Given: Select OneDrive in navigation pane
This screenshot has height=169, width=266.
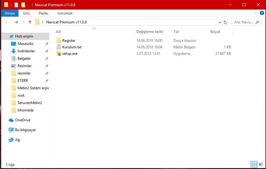Looking at the screenshot, I should point(23,120).
